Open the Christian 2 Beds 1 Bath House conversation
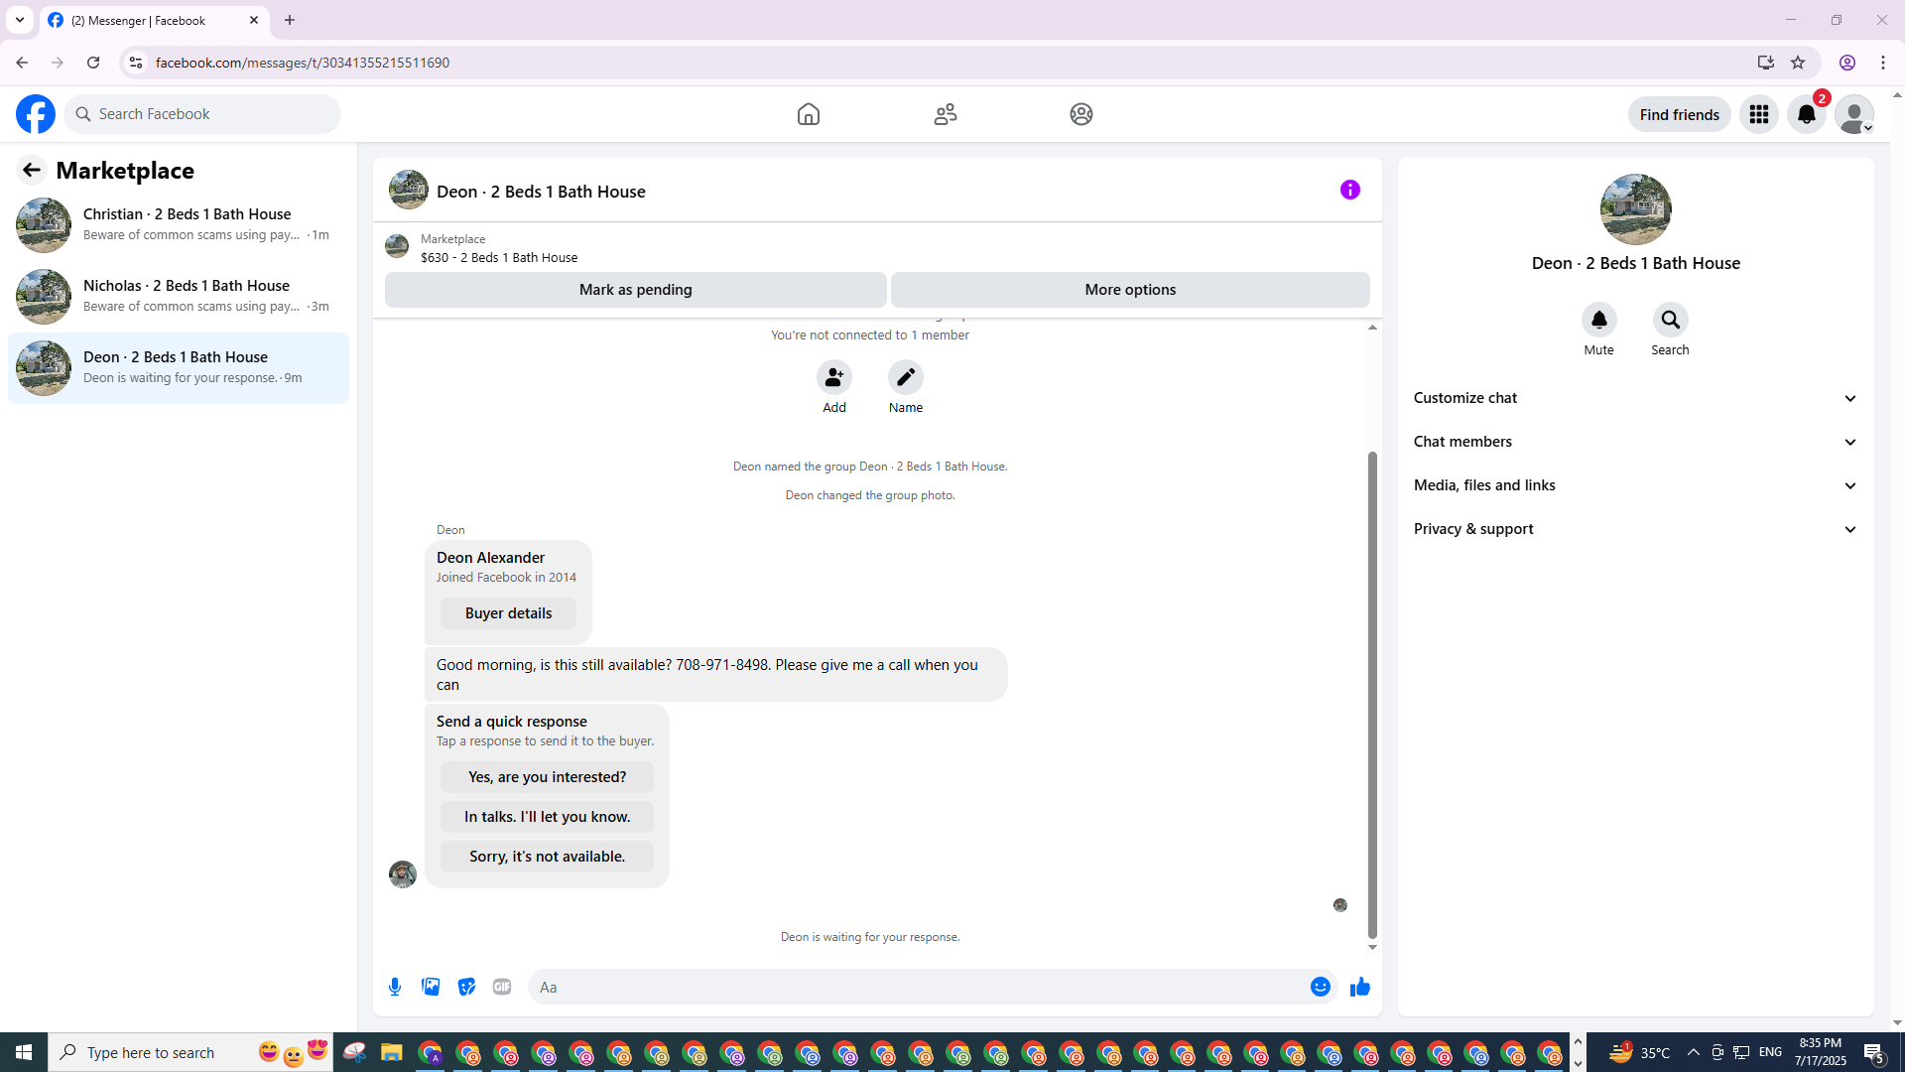This screenshot has width=1905, height=1072. [179, 225]
